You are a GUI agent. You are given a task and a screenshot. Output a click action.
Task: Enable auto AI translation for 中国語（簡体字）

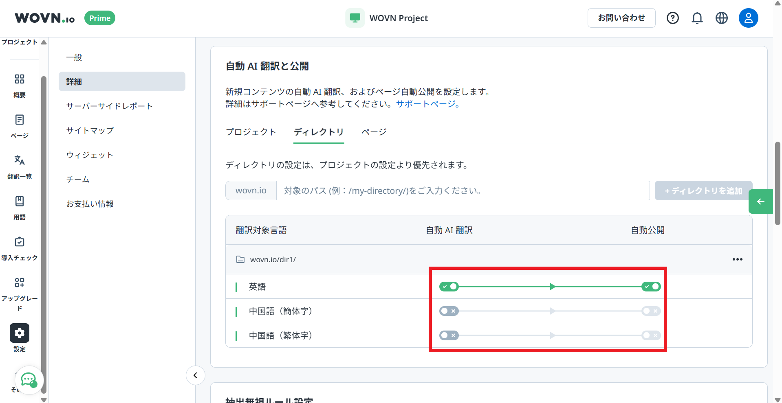pos(449,311)
